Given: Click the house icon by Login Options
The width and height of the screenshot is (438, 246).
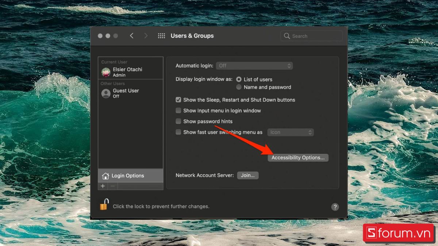Looking at the screenshot, I should pyautogui.click(x=105, y=176).
